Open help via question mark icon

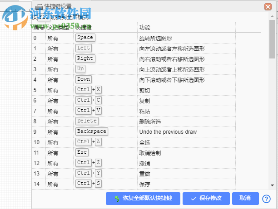[x=266, y=199]
